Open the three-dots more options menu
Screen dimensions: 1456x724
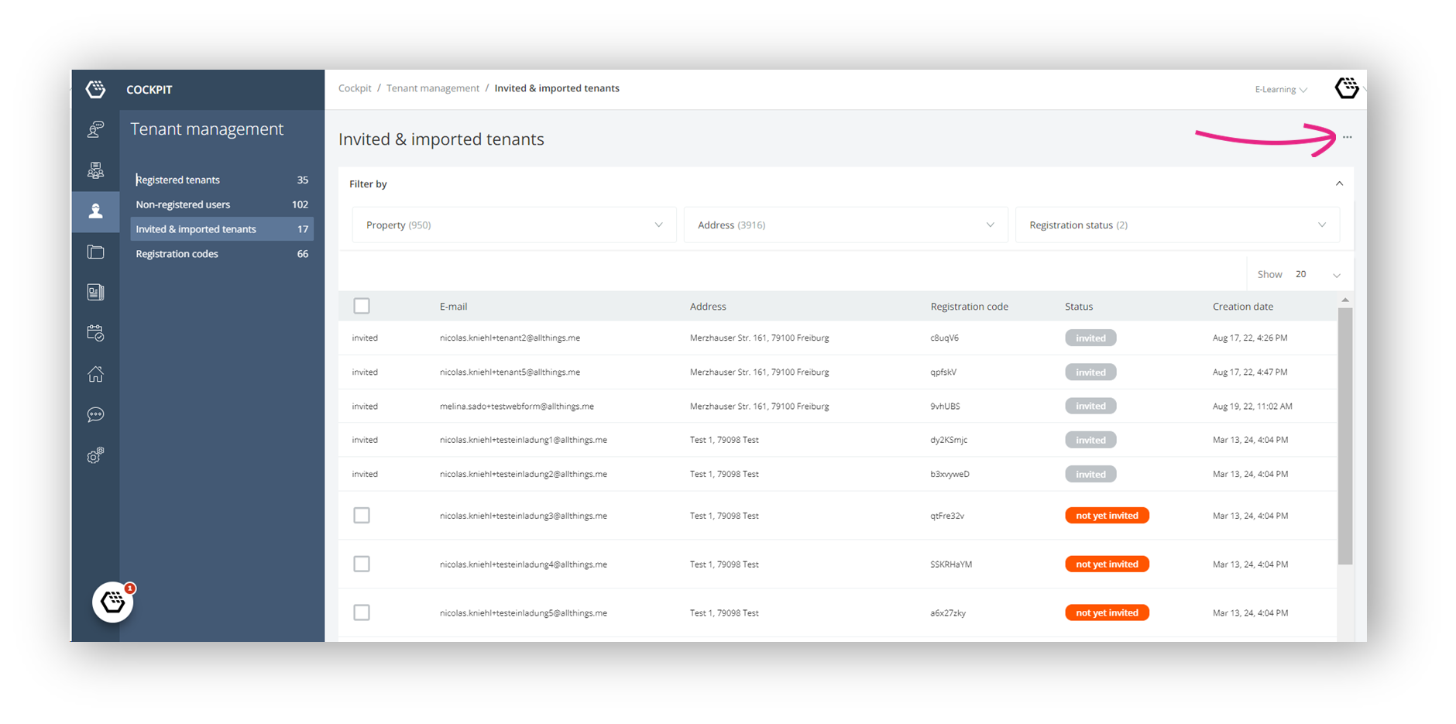coord(1348,137)
